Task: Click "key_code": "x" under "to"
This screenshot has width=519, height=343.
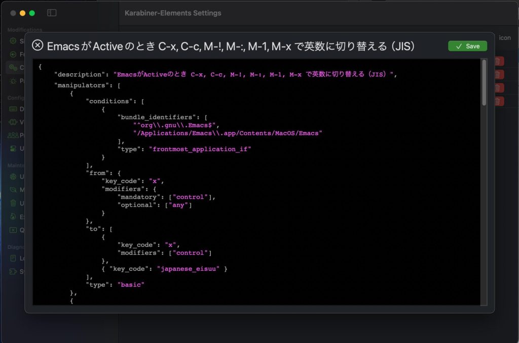Action: [149, 245]
